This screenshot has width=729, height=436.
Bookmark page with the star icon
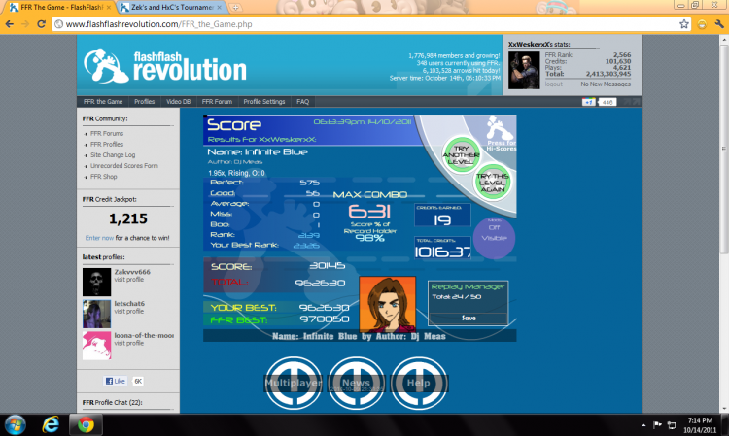click(x=684, y=24)
